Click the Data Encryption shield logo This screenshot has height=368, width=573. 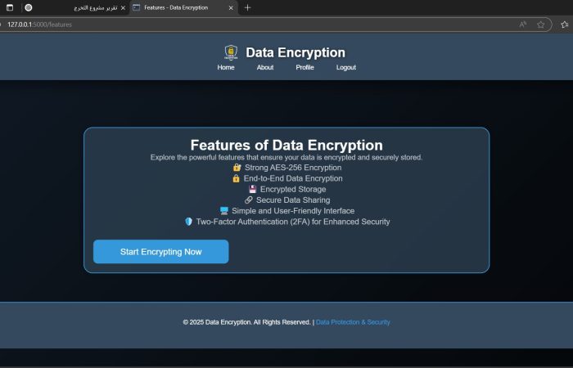[x=231, y=52]
